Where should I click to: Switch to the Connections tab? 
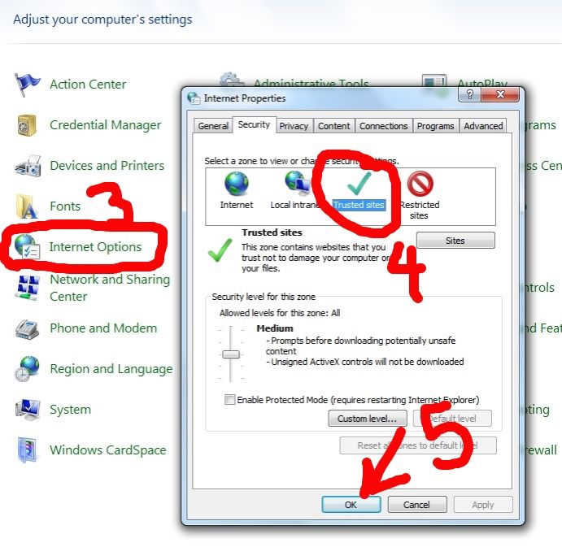click(x=384, y=126)
